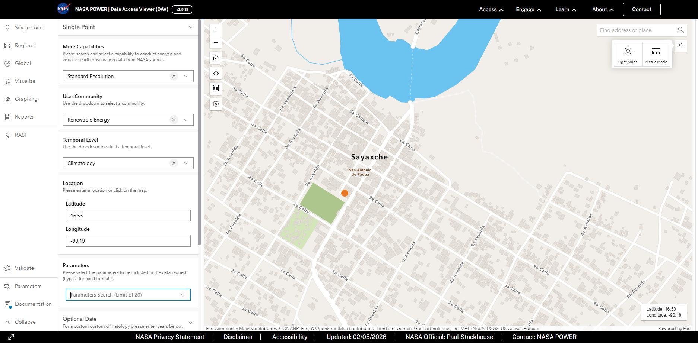
Task: Click the v2.5.31 version badge
Action: [182, 9]
